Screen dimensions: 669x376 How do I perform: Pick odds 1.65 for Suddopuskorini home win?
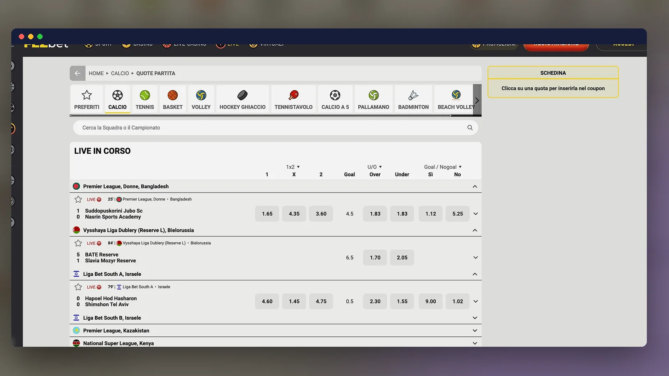click(267, 214)
